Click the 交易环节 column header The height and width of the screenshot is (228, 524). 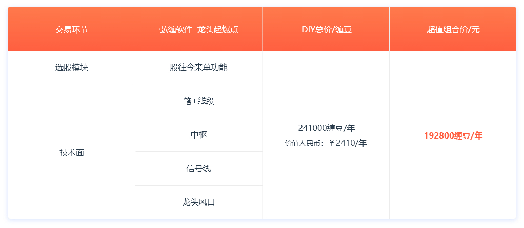71,29
